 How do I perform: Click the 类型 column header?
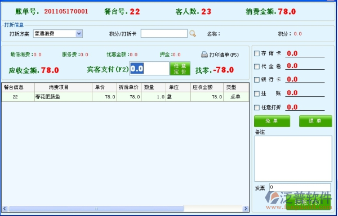pyautogui.click(x=235, y=87)
